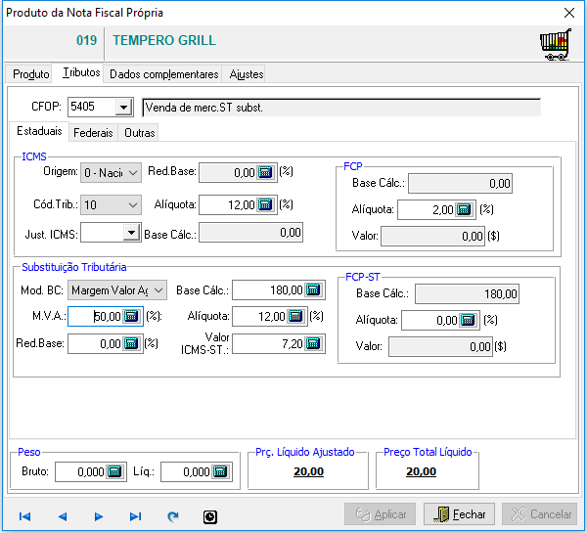This screenshot has width=587, height=533.
Task: Click the ICMS Base Cálc. 0,00 field
Action: coord(250,233)
